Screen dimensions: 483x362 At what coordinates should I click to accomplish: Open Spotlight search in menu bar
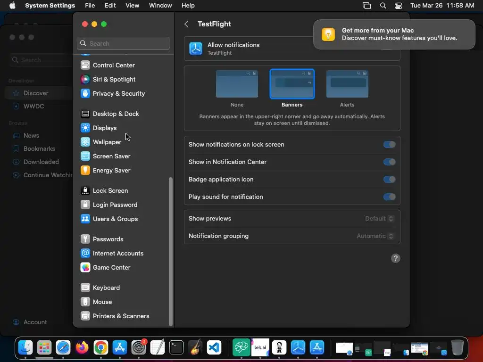pyautogui.click(x=383, y=6)
